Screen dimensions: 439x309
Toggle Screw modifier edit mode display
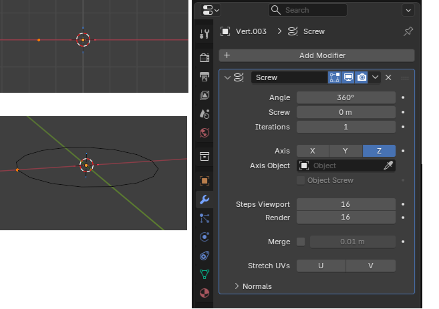[x=335, y=77]
